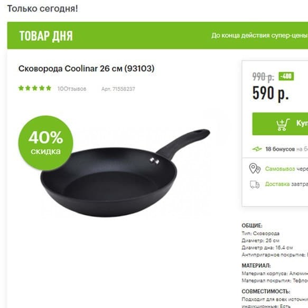Screen dimensions: 308x308
Task: Click the map pin pickup icon
Action: [255, 168]
